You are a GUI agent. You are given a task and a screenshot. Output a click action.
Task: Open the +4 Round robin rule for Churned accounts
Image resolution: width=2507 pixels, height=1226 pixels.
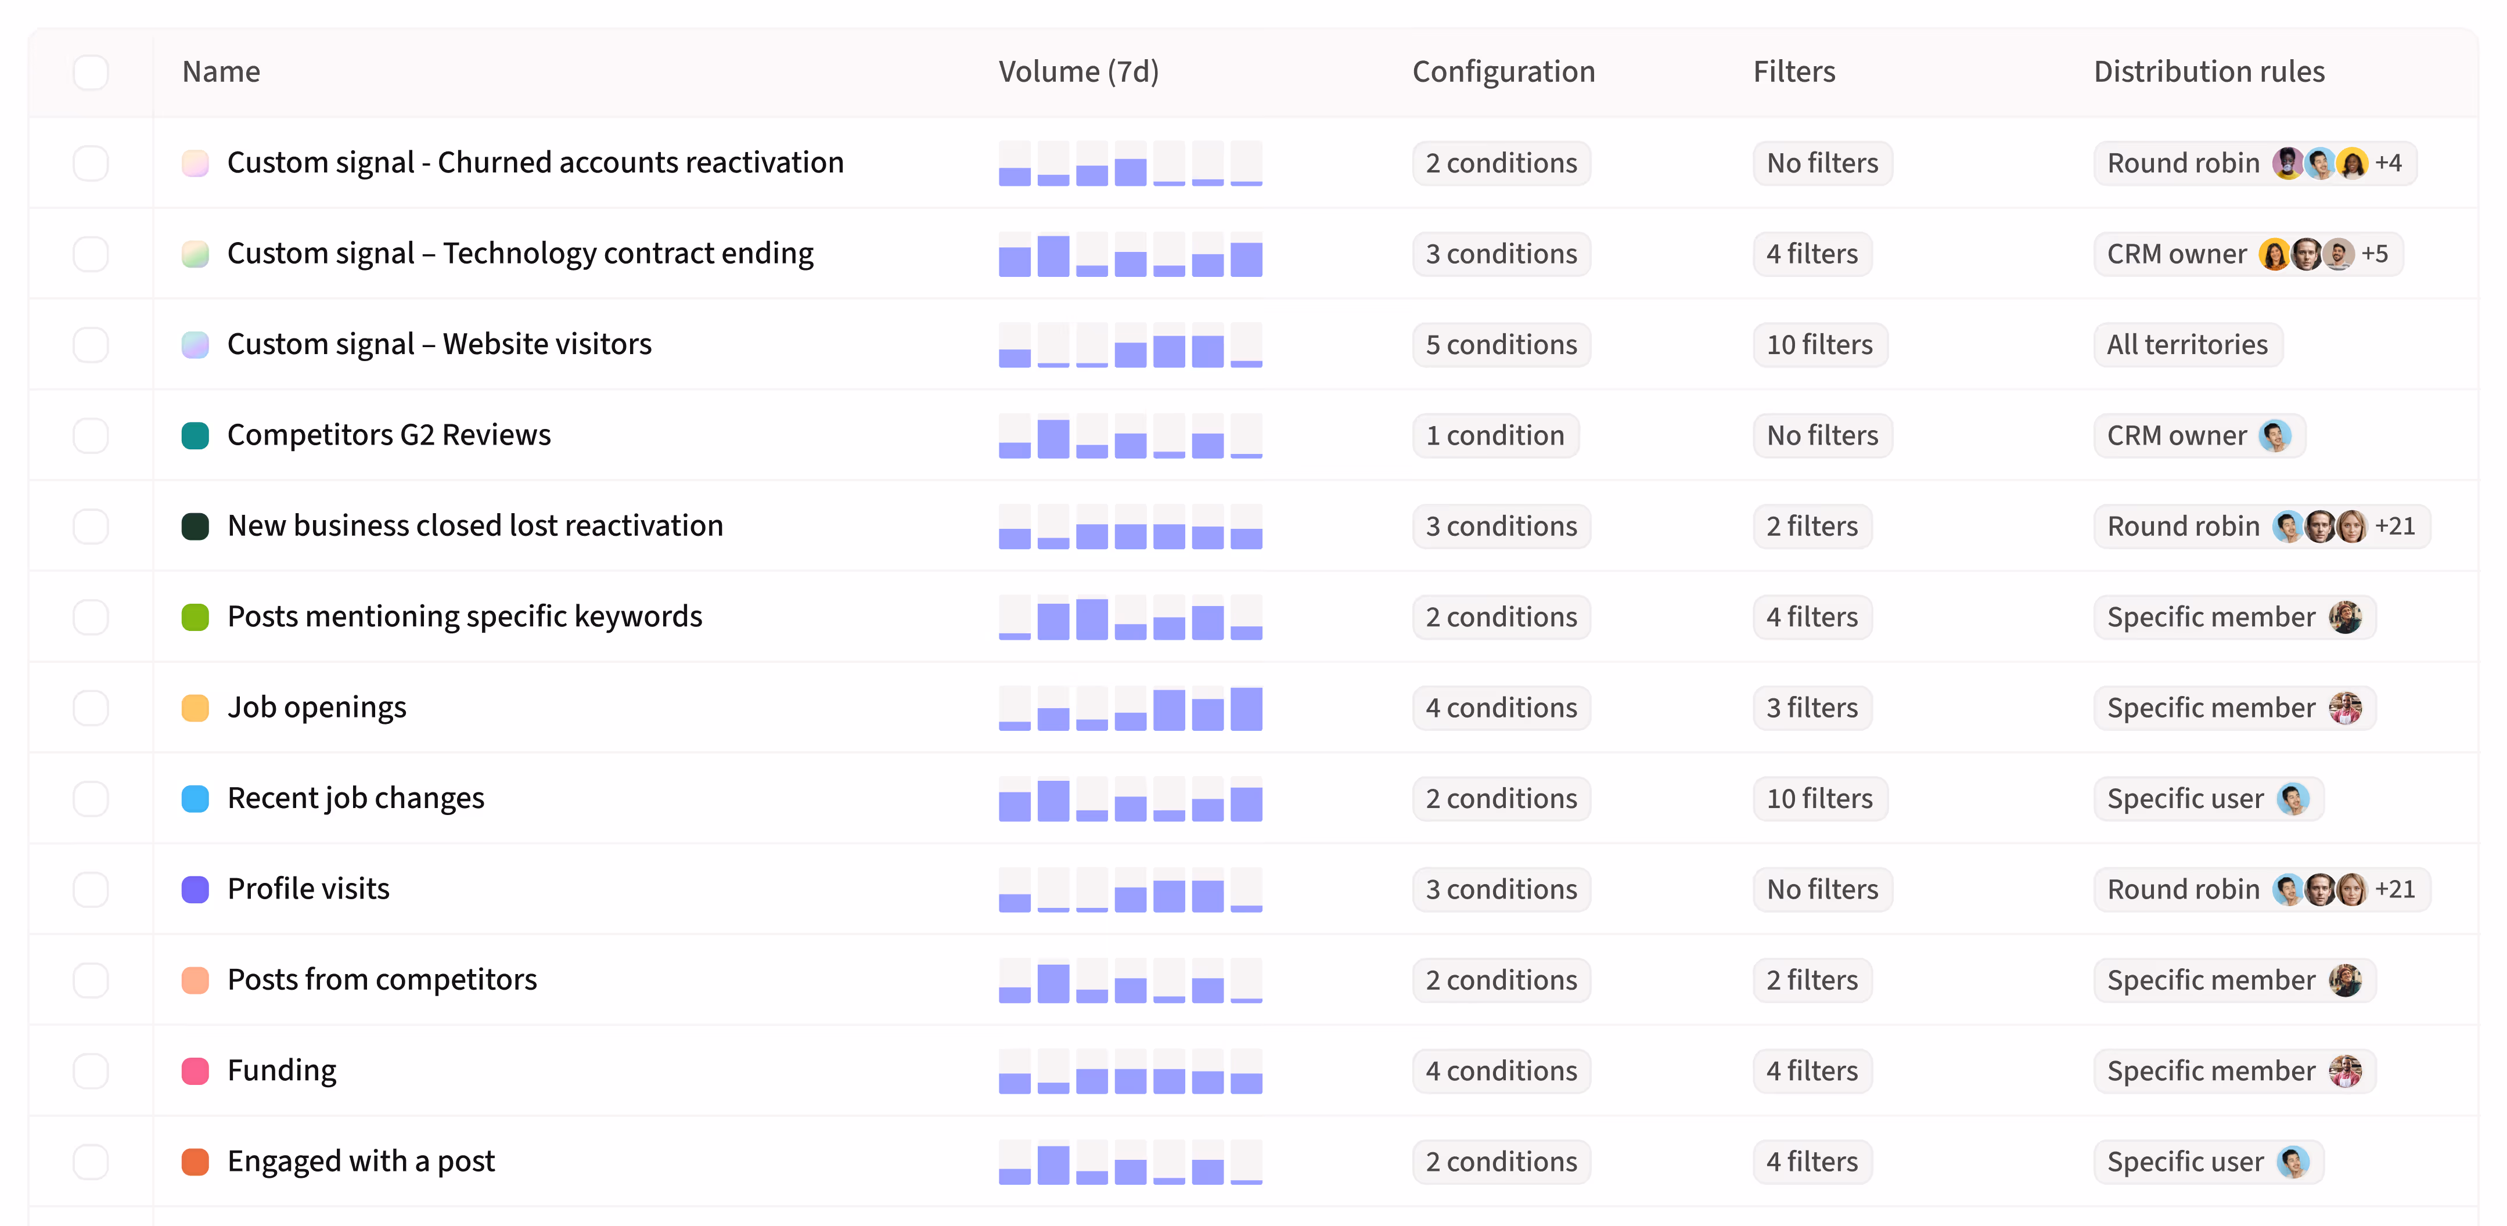(x=2255, y=163)
